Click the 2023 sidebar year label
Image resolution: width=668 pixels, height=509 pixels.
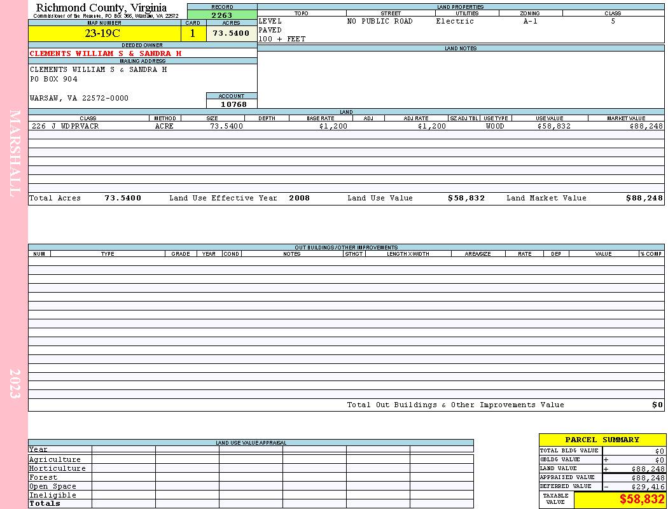[x=15, y=384]
